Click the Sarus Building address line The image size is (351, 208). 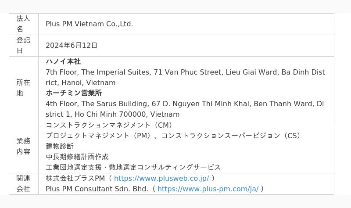(x=185, y=109)
